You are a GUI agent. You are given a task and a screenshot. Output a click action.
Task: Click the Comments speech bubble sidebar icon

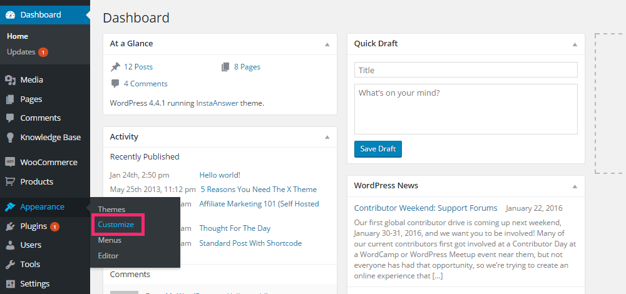(11, 118)
